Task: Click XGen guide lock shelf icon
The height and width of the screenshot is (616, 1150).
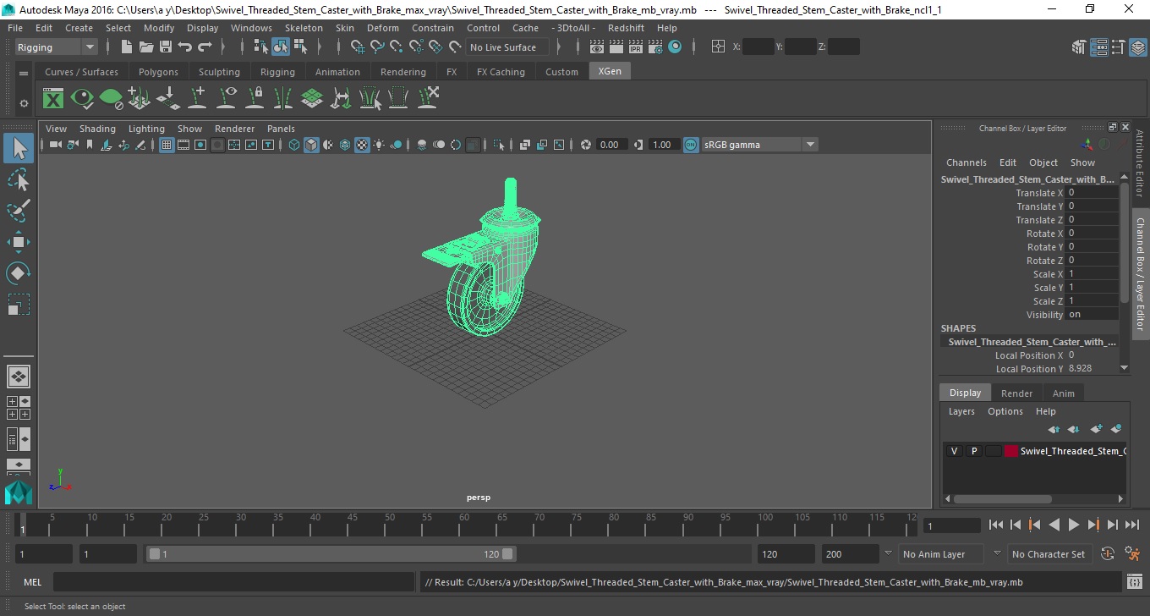Action: [255, 99]
